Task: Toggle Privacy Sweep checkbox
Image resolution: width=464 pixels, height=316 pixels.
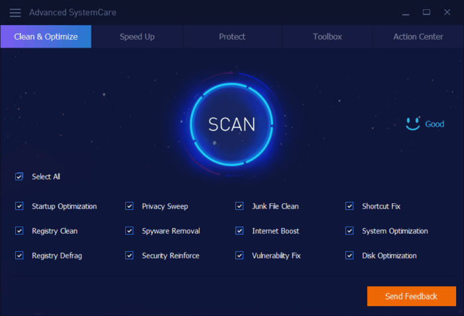Action: pyautogui.click(x=129, y=206)
